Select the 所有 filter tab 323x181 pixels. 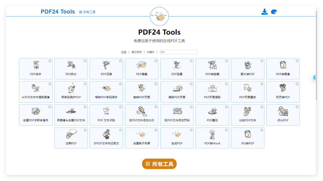[x=124, y=52]
